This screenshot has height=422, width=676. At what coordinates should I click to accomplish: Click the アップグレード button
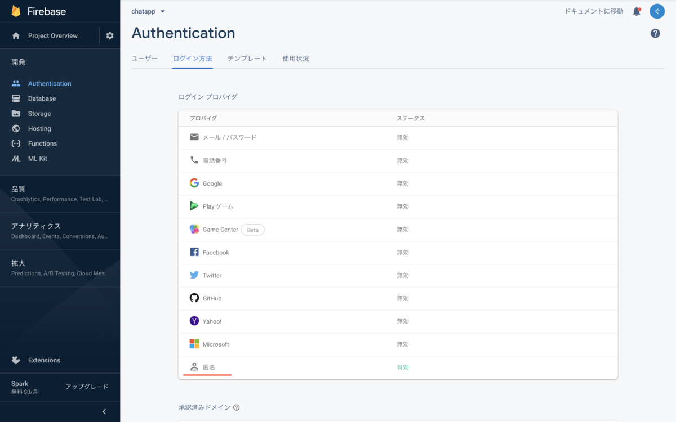[87, 387]
